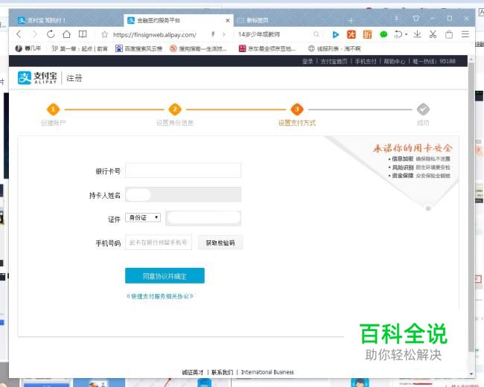Reload the page with the refresh icon

(x=51, y=34)
